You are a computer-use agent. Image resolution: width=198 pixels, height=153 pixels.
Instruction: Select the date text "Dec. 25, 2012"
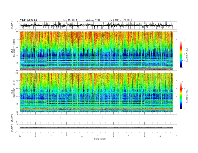tap(70, 20)
